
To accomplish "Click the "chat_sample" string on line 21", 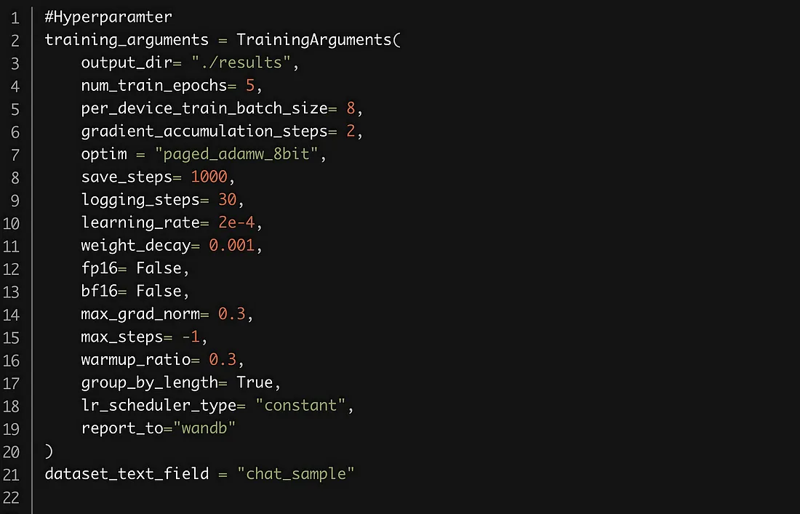I will (x=295, y=474).
